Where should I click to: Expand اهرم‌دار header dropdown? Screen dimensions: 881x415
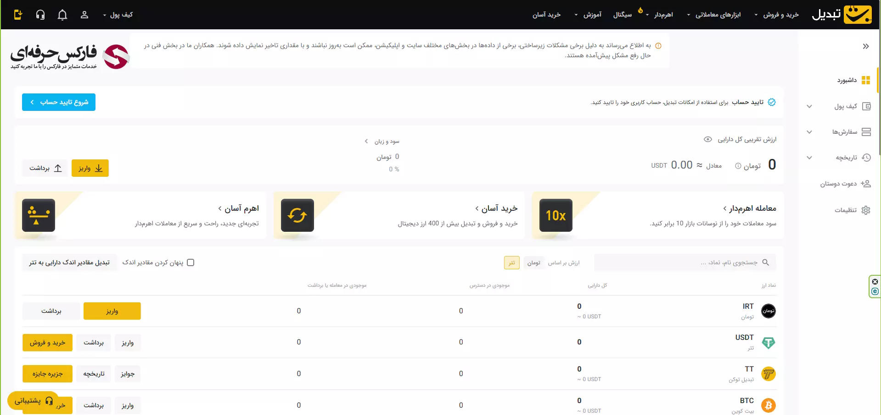659,15
